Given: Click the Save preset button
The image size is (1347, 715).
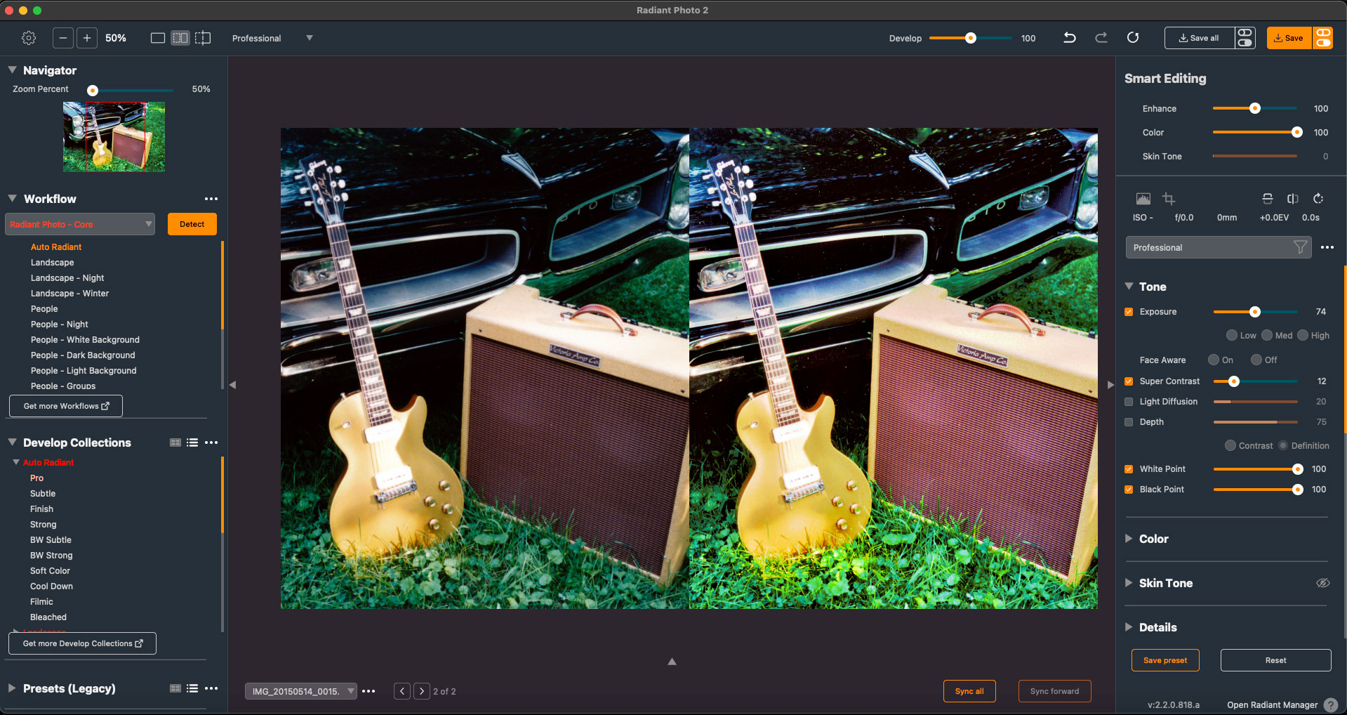Looking at the screenshot, I should pos(1164,660).
